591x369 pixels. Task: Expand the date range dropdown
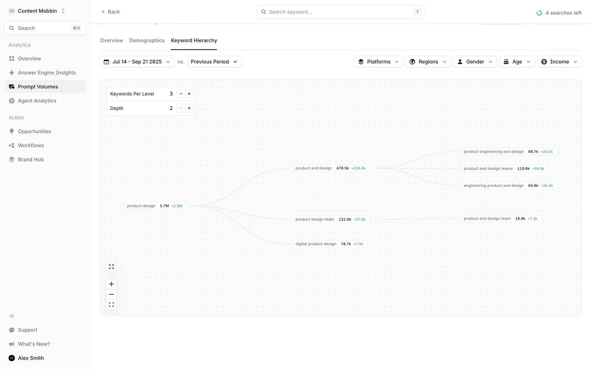click(137, 62)
